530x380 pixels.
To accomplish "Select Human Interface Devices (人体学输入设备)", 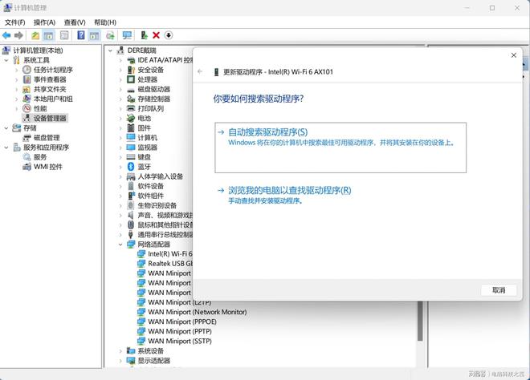I will coord(161,176).
